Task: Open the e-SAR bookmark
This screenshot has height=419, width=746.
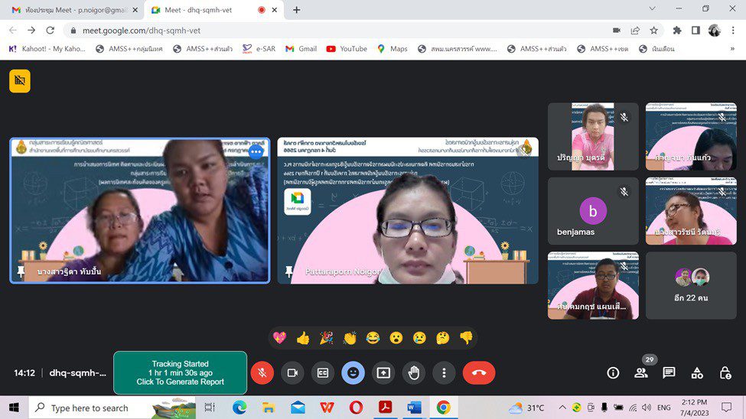Action: point(259,49)
